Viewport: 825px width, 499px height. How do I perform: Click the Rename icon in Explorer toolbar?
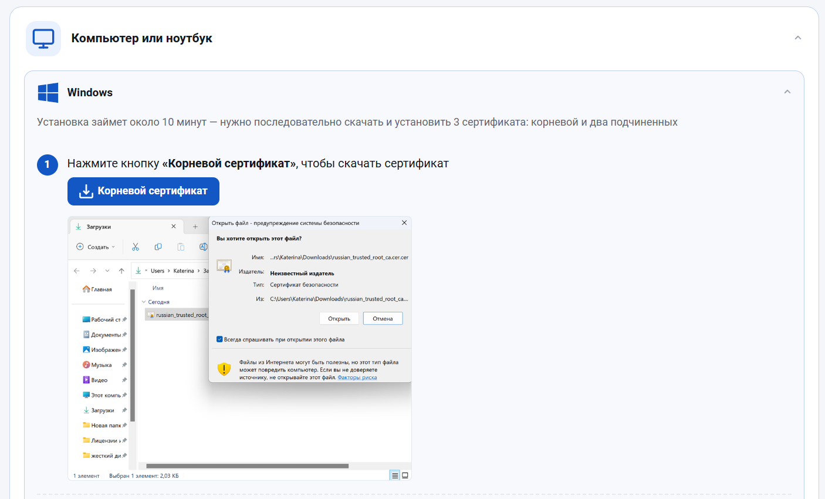[x=203, y=247]
